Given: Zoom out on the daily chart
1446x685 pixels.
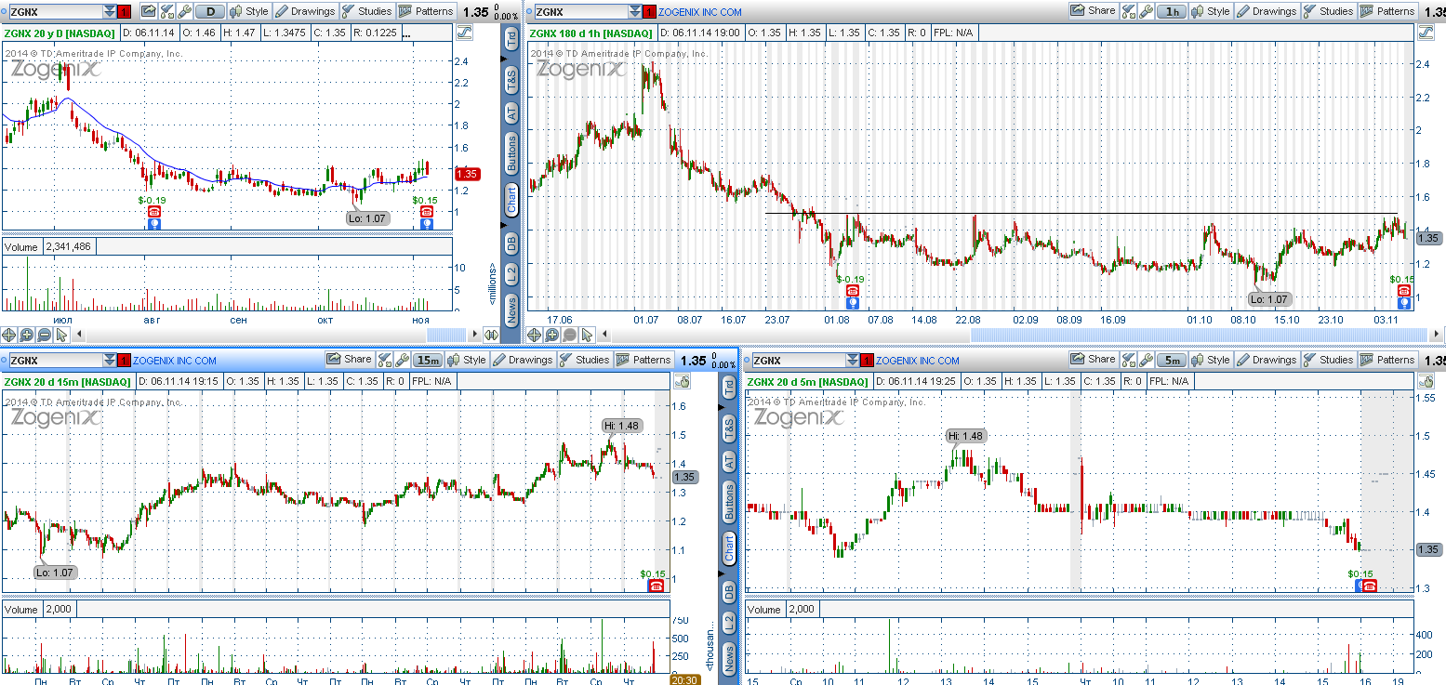Looking at the screenshot, I should 44,335.
